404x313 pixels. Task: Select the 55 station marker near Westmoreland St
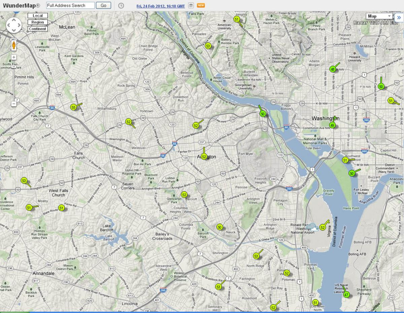pyautogui.click(x=74, y=107)
